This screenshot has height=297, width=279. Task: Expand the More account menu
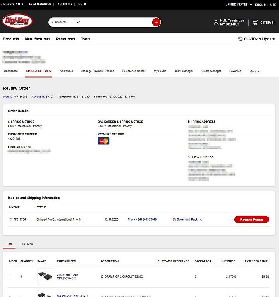(255, 71)
